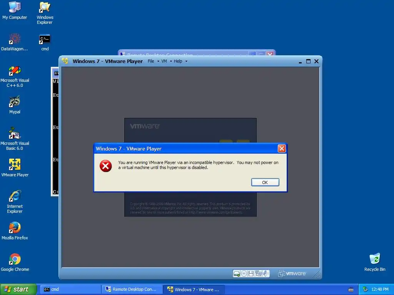Click the CD/DVD drive status icon
This screenshot has width=394, height=295.
(x=244, y=273)
